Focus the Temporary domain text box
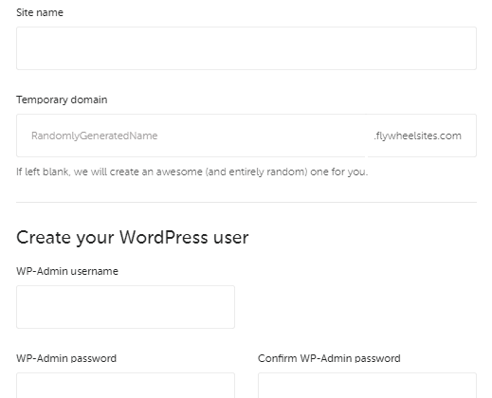This screenshot has height=398, width=492. tap(191, 136)
